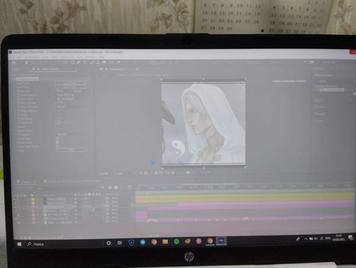Open the Window menu
The image size is (356, 268).
pos(90,57)
